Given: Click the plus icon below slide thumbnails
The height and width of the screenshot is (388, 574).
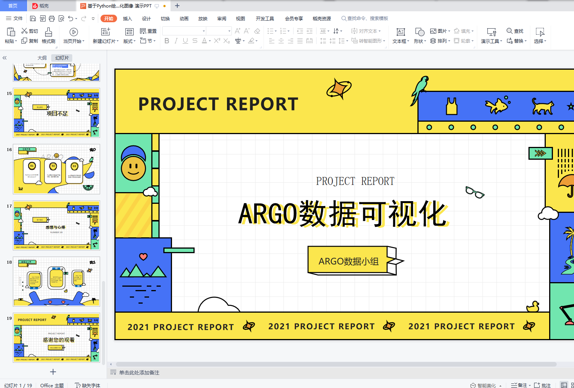Looking at the screenshot, I should [x=53, y=372].
